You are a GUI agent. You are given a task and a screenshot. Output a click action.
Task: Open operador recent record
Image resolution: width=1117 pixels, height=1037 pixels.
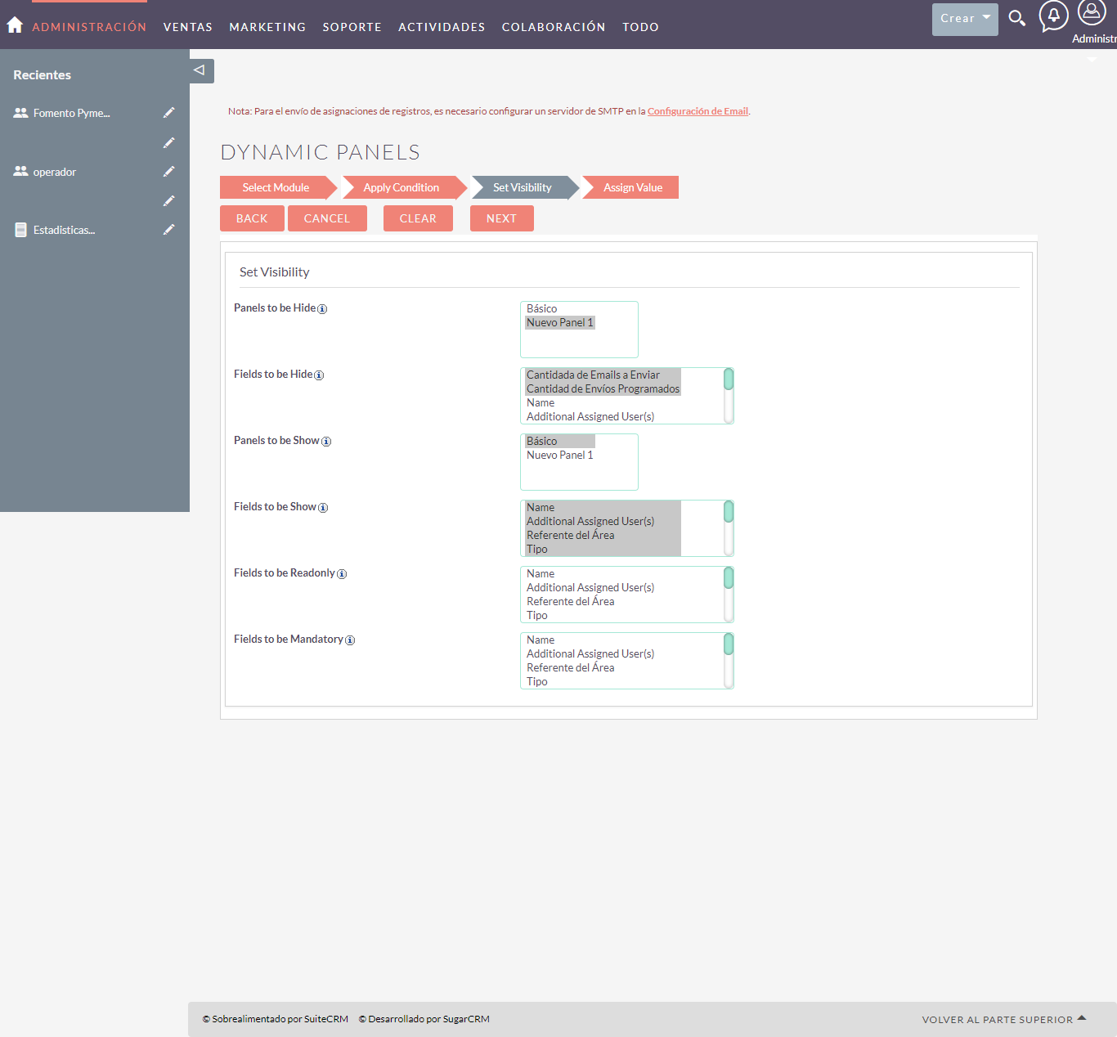pos(54,172)
